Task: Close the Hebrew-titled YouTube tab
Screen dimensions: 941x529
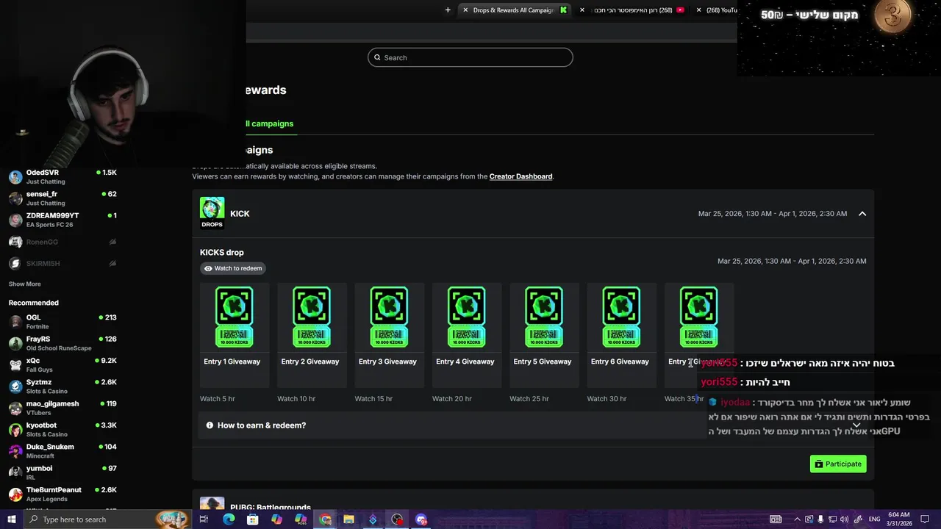Action: (582, 10)
